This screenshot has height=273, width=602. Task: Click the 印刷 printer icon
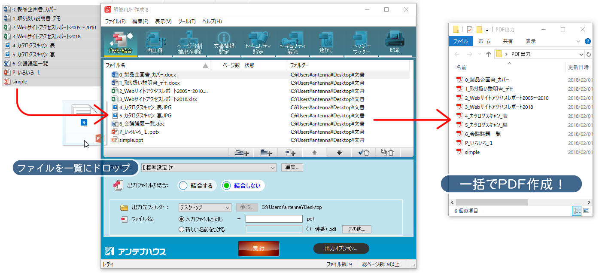coord(395,42)
